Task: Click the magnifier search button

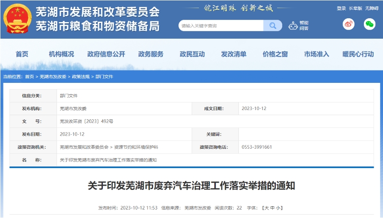Action: click(x=272, y=25)
